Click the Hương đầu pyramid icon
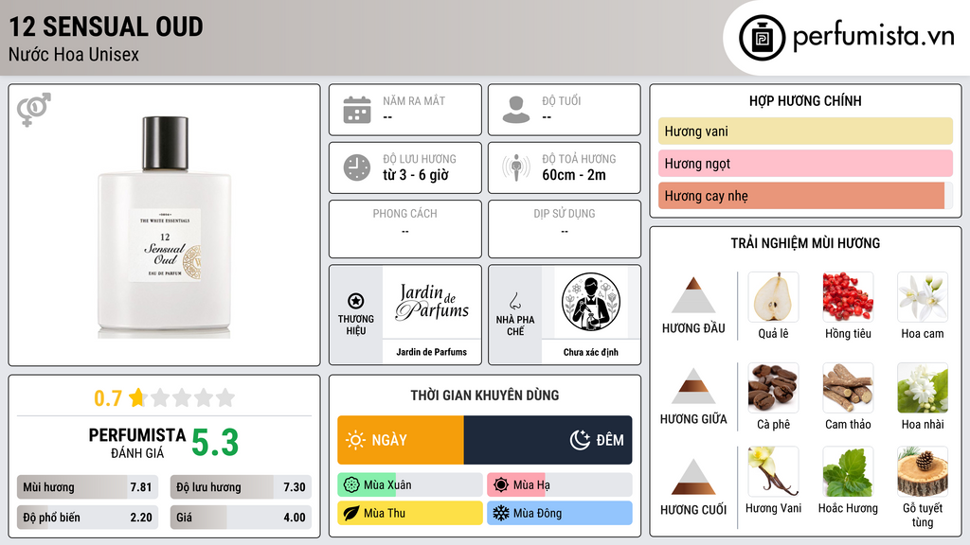This screenshot has height=545, width=970. (693, 295)
